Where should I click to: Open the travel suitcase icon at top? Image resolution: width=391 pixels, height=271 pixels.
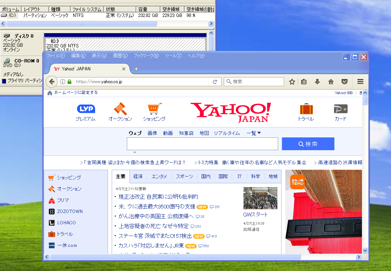pyautogui.click(x=306, y=109)
